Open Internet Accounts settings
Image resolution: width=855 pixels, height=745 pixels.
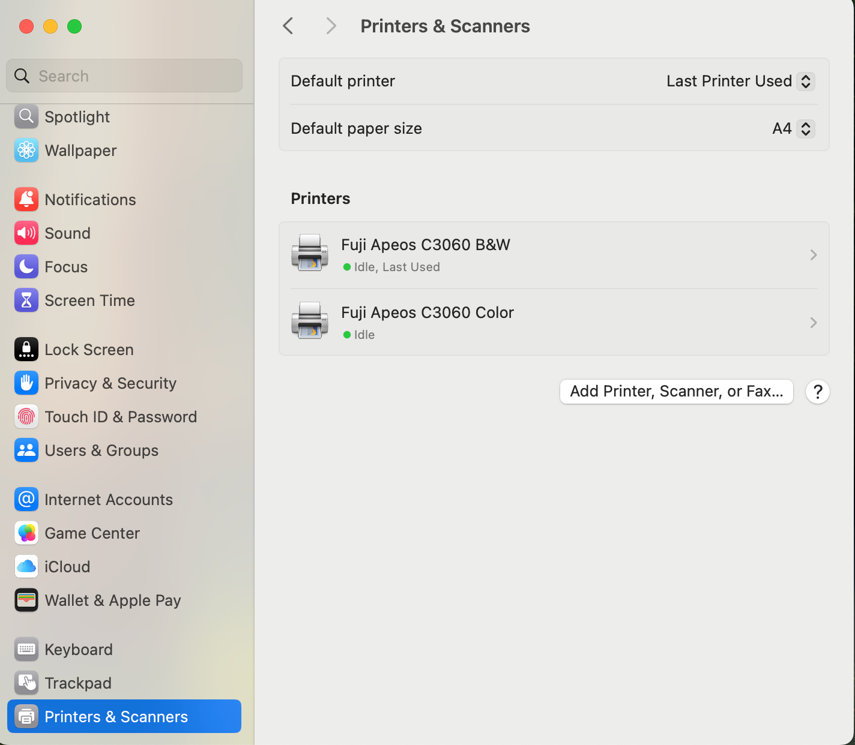coord(124,500)
